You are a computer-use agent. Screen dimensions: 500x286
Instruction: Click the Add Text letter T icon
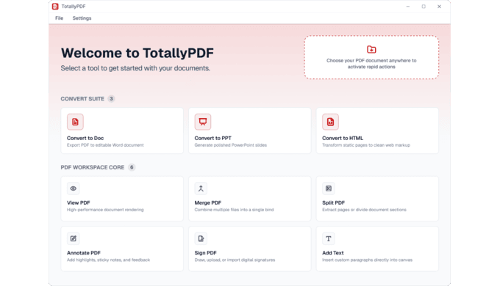(329, 238)
